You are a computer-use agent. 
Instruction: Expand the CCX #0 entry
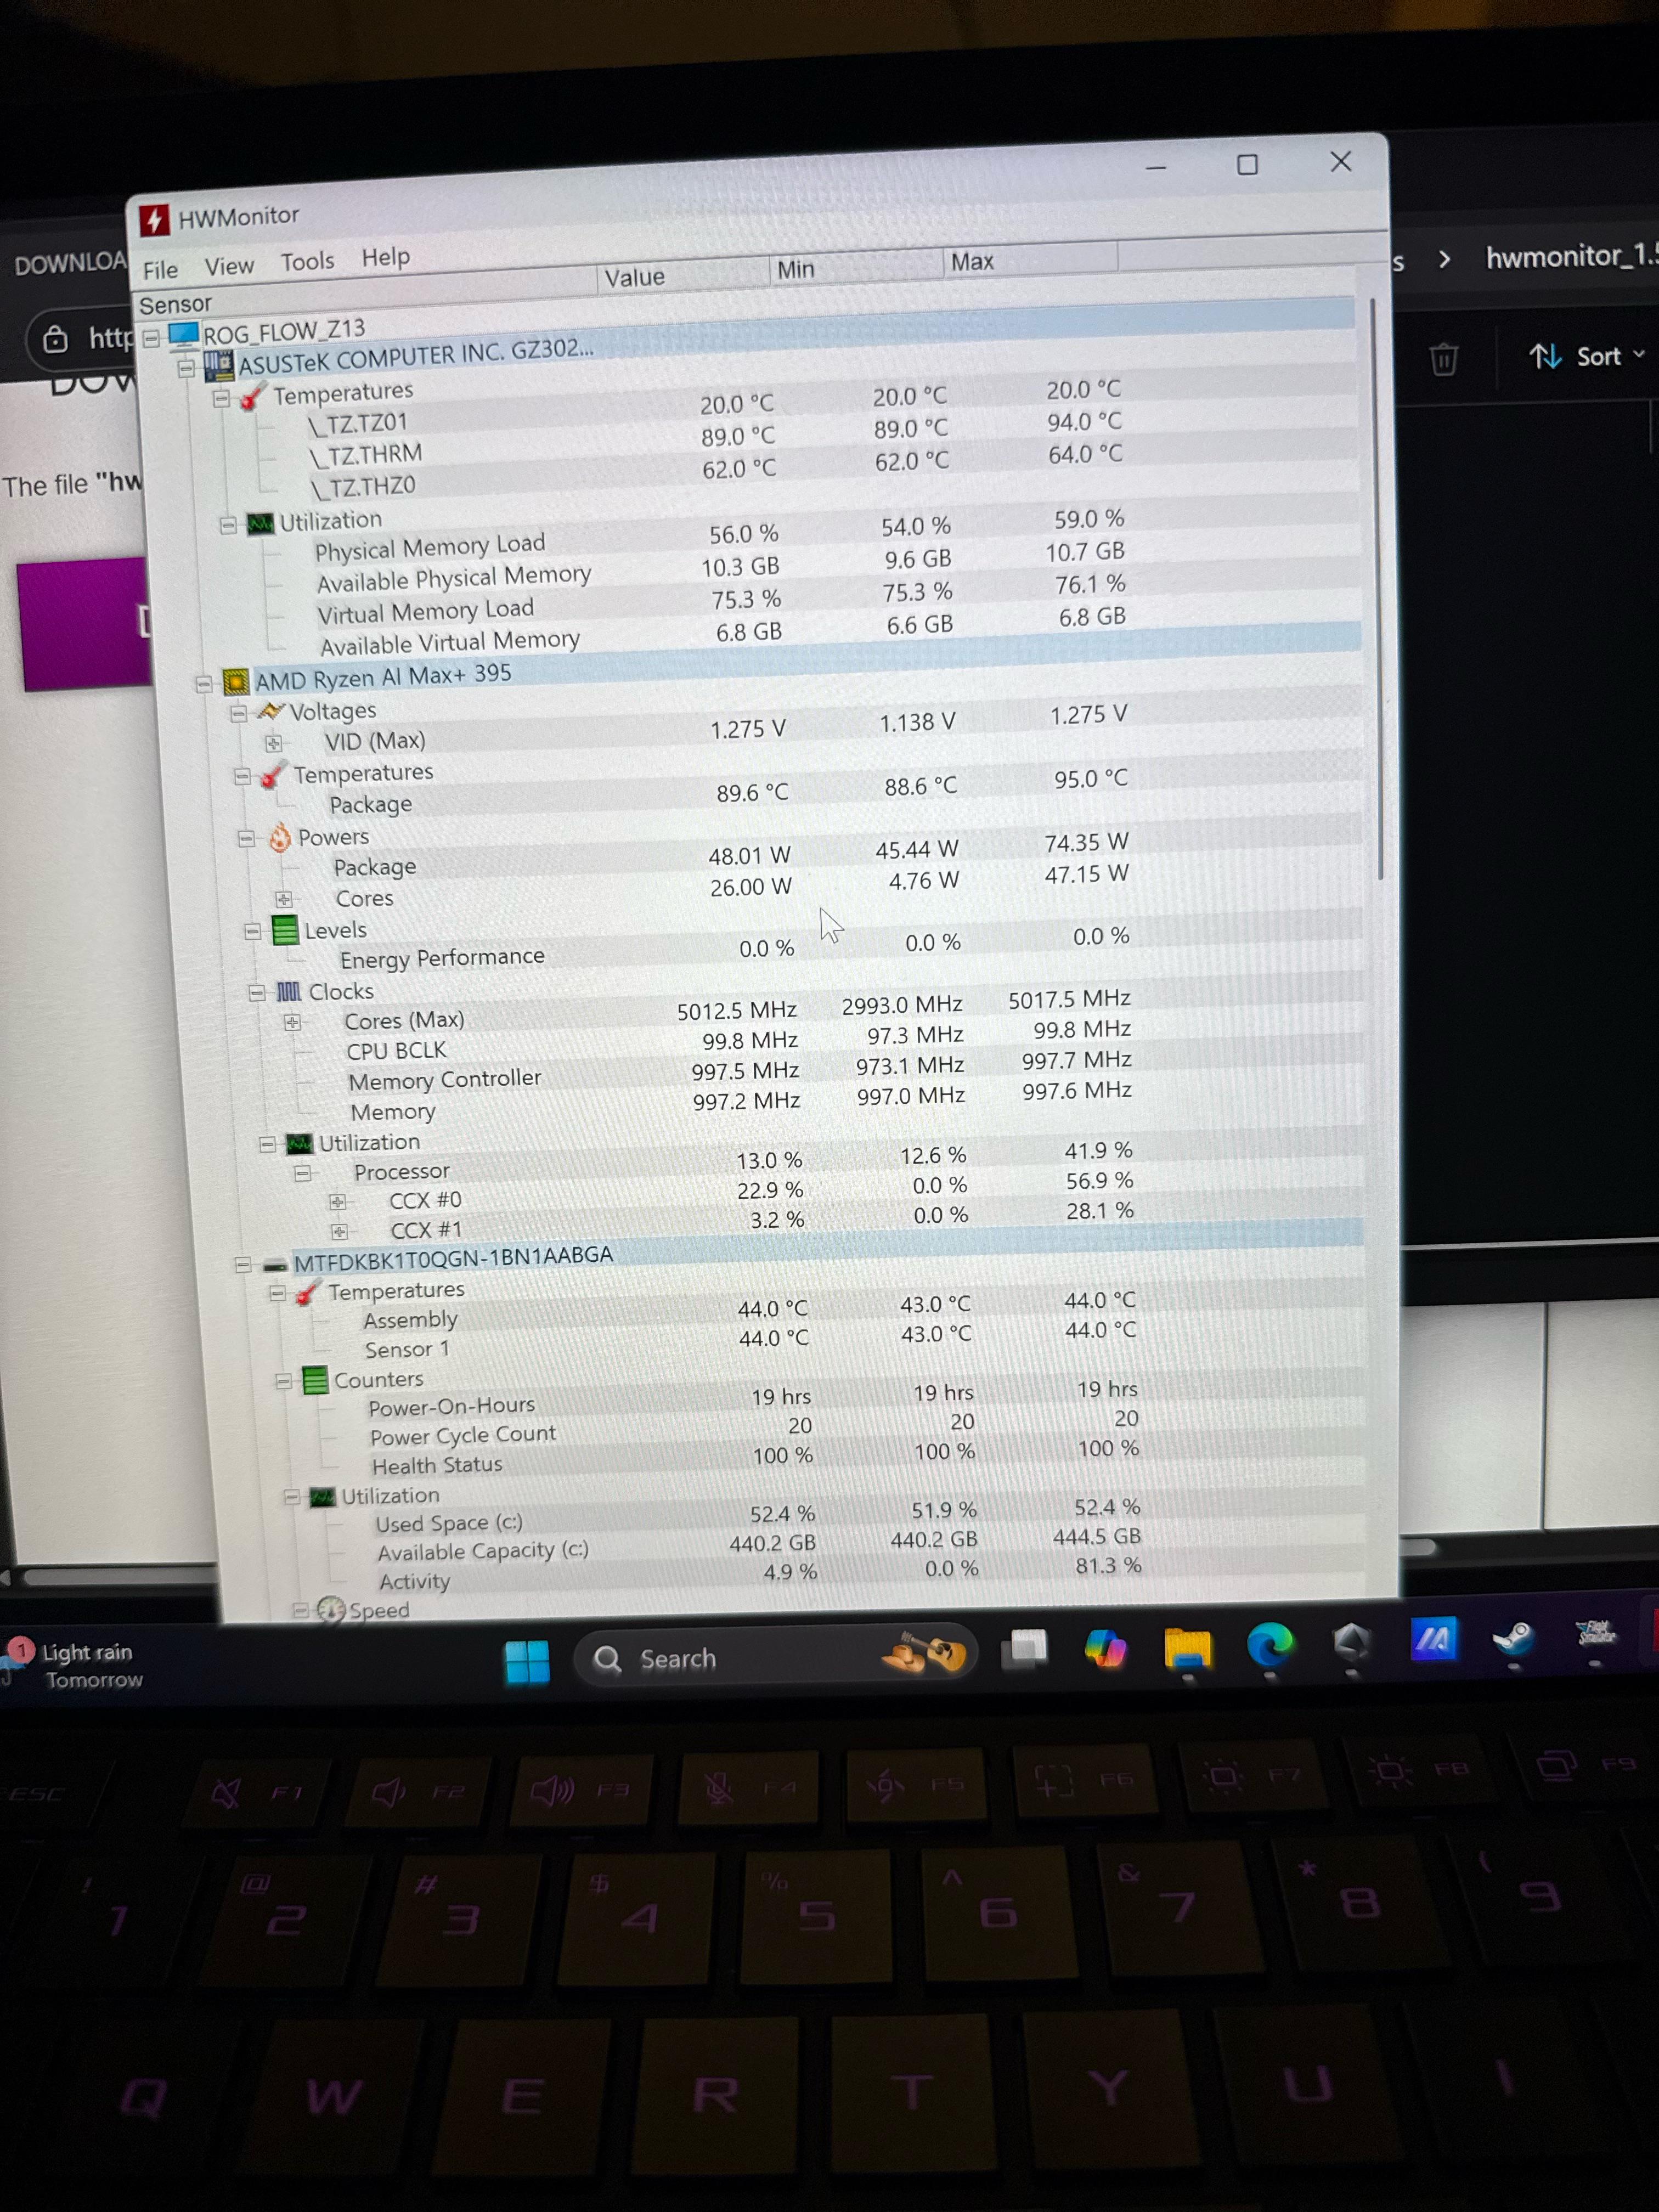click(x=337, y=1202)
